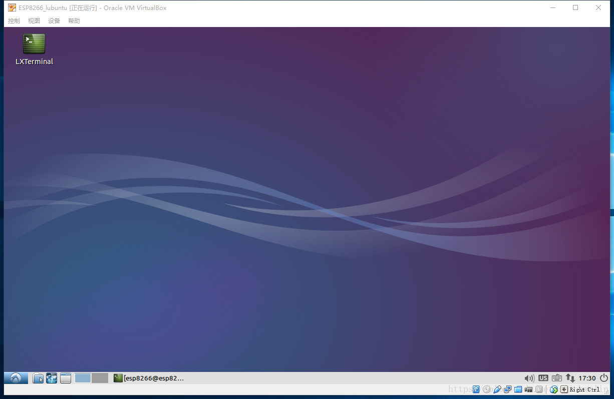Launch the web browser panel icon
This screenshot has height=399, width=614.
click(x=52, y=378)
